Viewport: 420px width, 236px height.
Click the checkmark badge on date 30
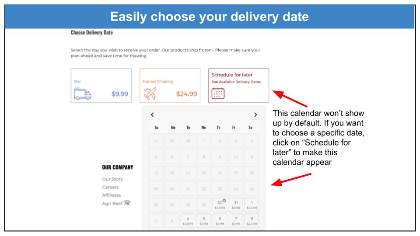coord(224,201)
